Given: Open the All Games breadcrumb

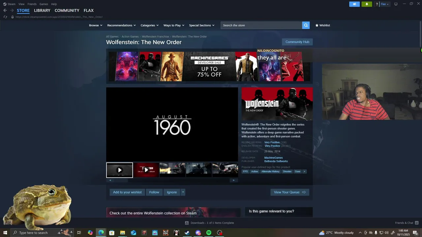Looking at the screenshot, I should tap(112, 37).
